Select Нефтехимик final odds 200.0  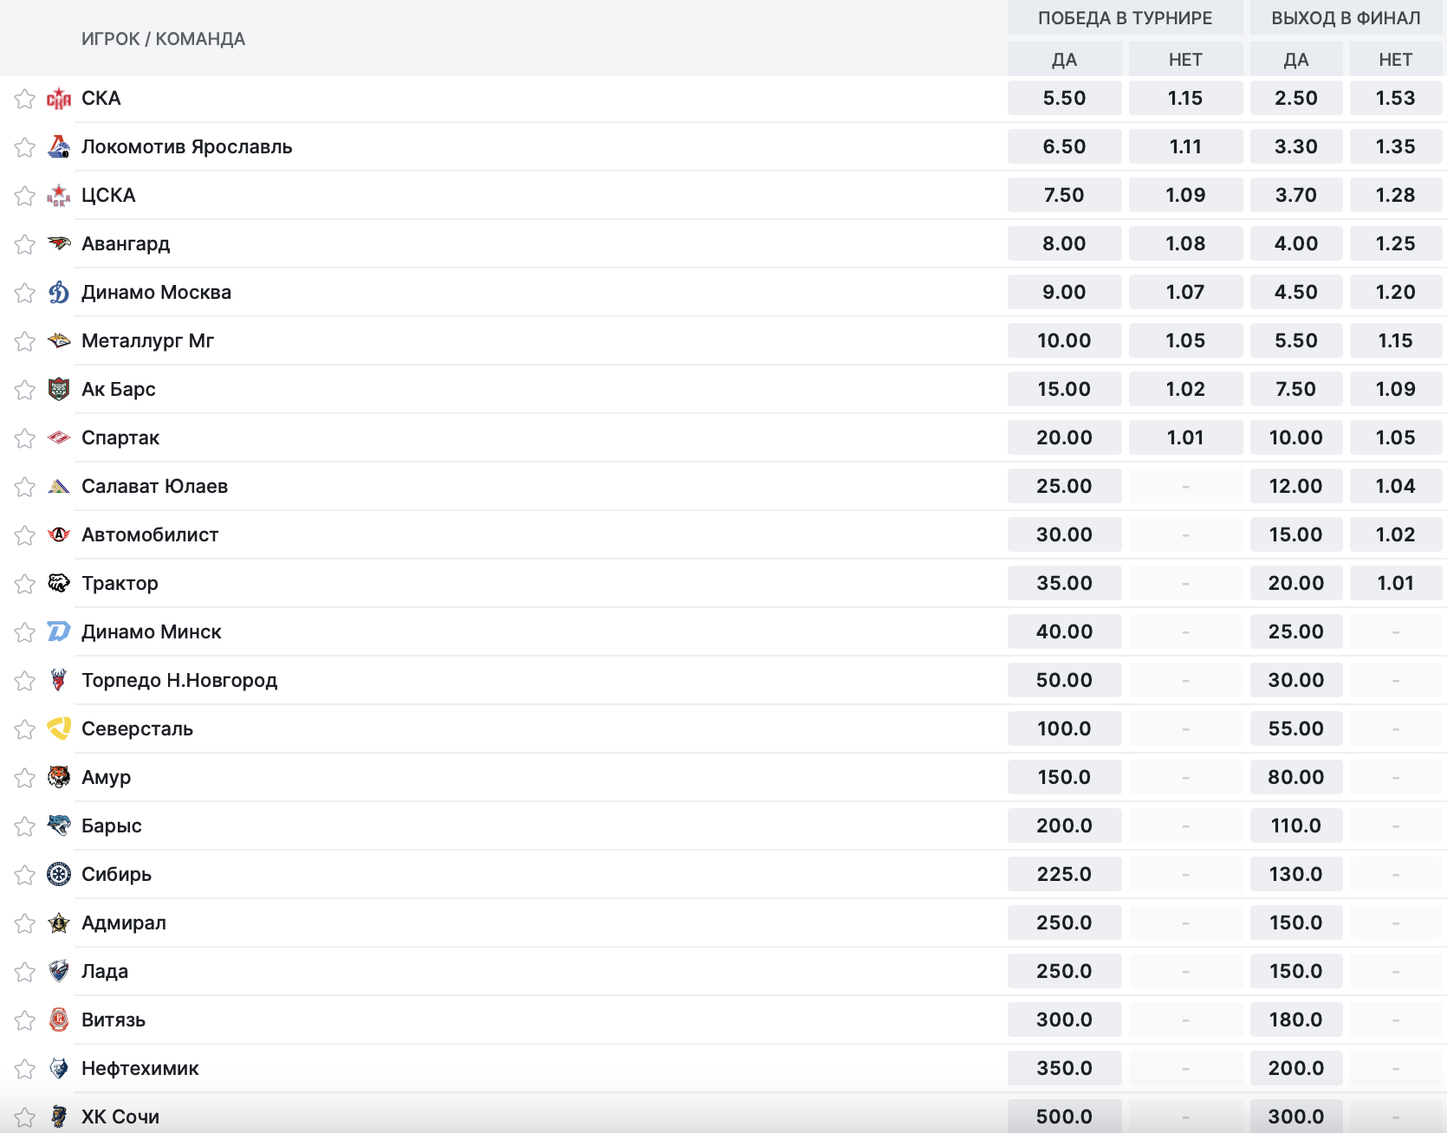coord(1296,1068)
